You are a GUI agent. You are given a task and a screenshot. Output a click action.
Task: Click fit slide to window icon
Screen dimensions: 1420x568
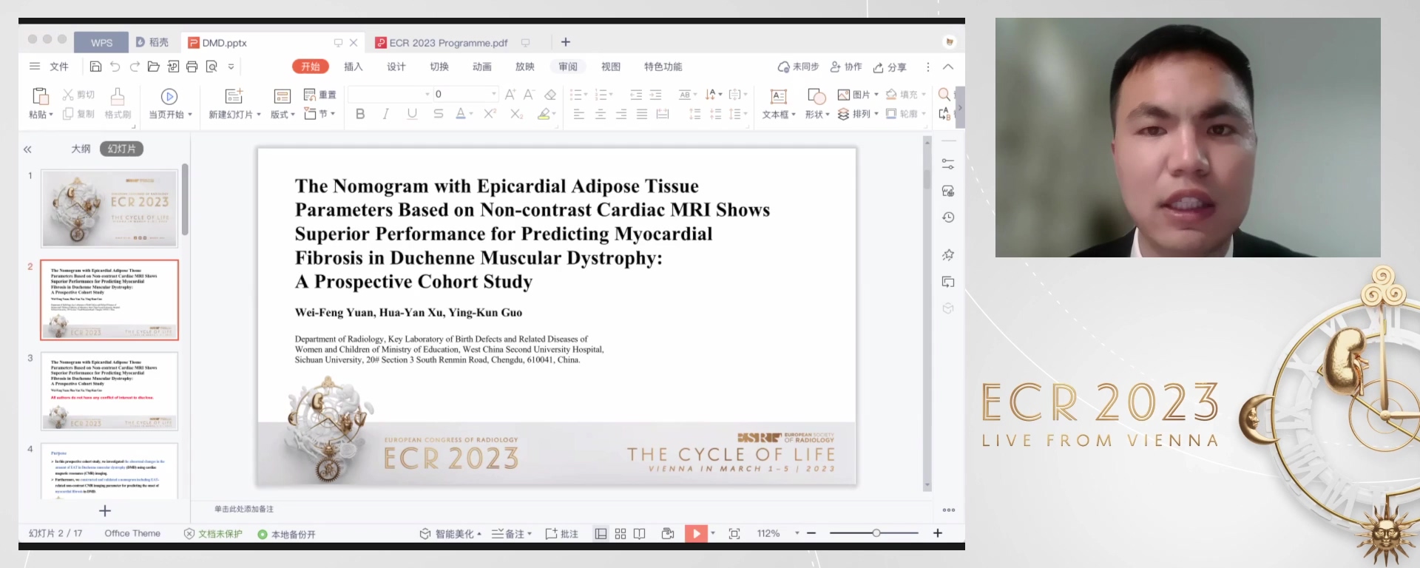[734, 534]
